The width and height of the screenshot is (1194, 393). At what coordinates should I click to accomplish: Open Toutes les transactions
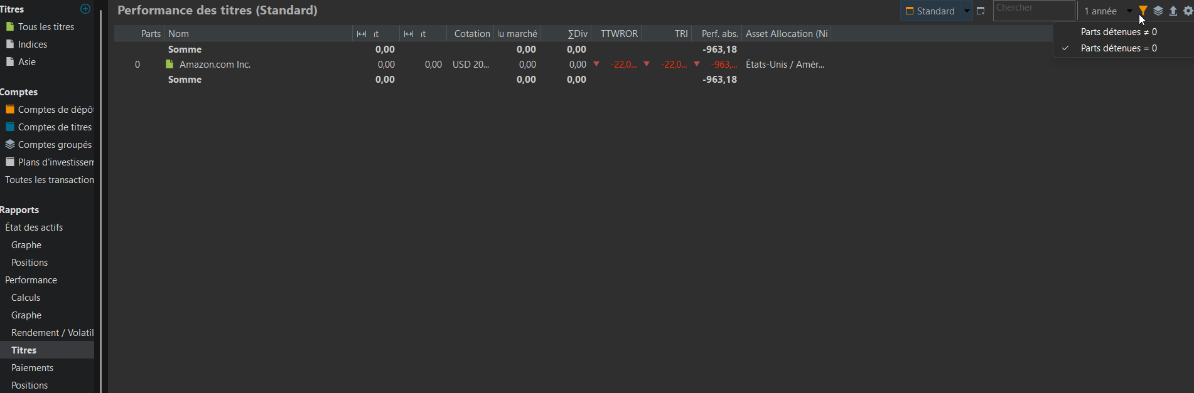(50, 180)
